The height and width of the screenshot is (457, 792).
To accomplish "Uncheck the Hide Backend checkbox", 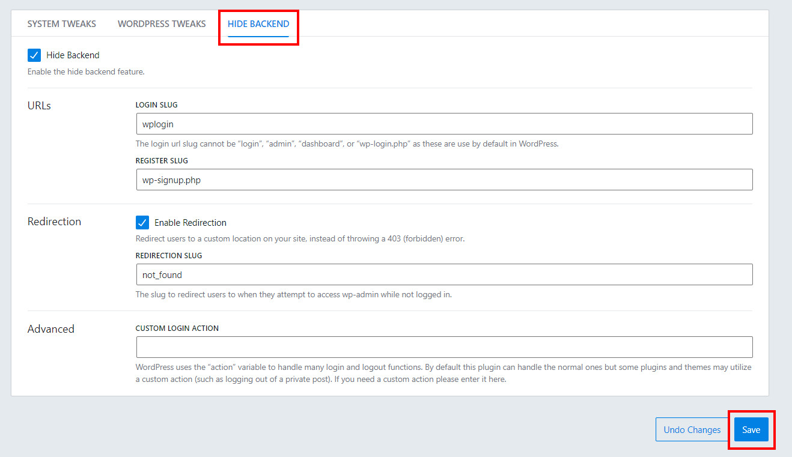I will (34, 55).
